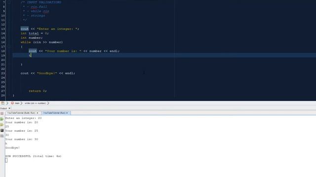Click the red main function breadcrumb icon

coord(12,103)
